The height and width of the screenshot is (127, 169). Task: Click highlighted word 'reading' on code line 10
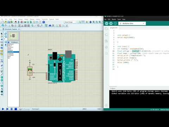pyautogui.click(x=136, y=51)
